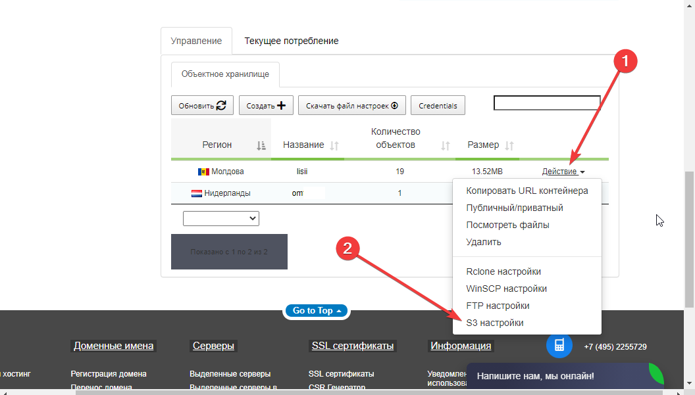Open the Доменные имена footer link

[113, 346]
